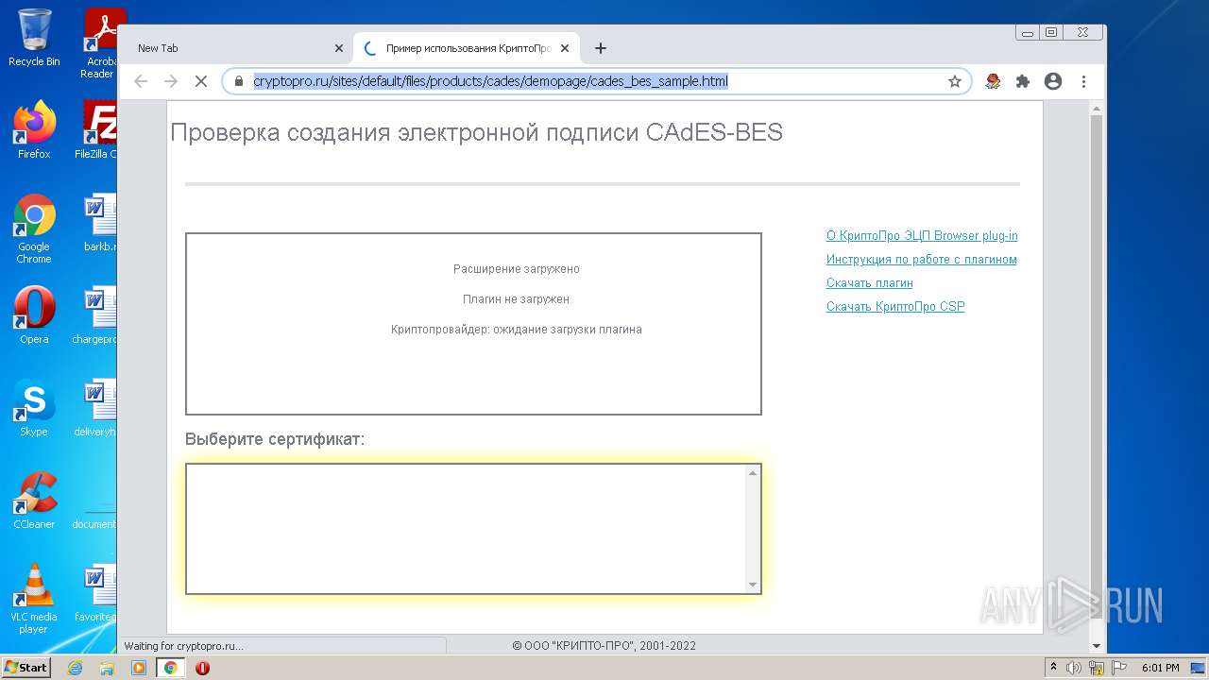Image resolution: width=1209 pixels, height=680 pixels.
Task: Open the Chrome profile avatar
Action: coord(1053,81)
